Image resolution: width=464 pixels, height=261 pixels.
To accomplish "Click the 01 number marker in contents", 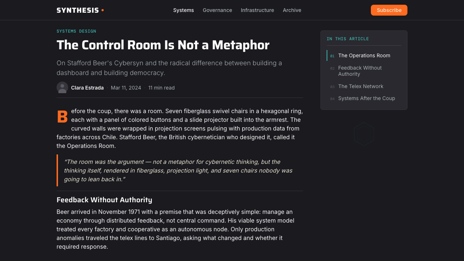I will [332, 56].
